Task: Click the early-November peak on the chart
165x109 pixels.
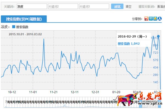Action: (44, 39)
